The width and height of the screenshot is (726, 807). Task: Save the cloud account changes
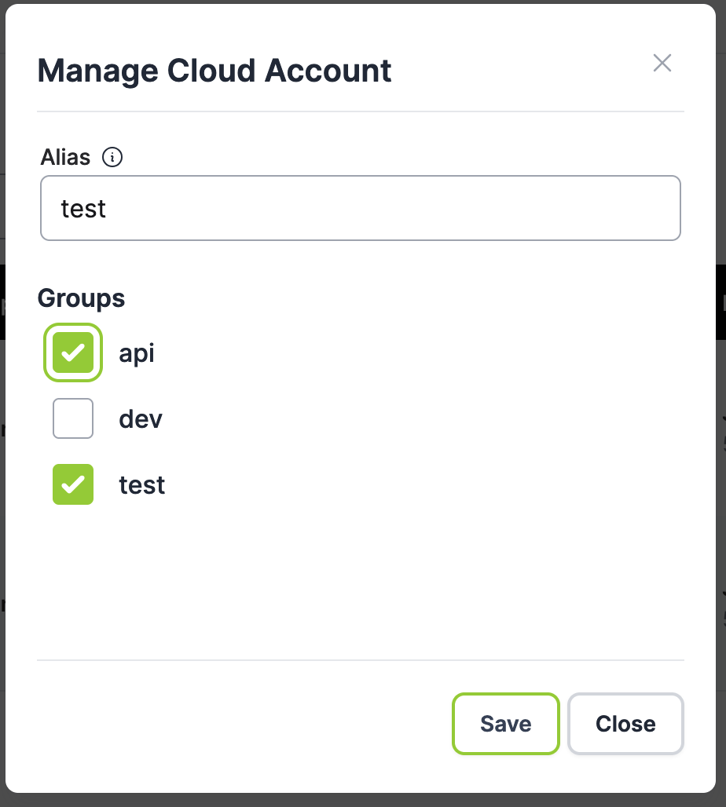click(505, 724)
